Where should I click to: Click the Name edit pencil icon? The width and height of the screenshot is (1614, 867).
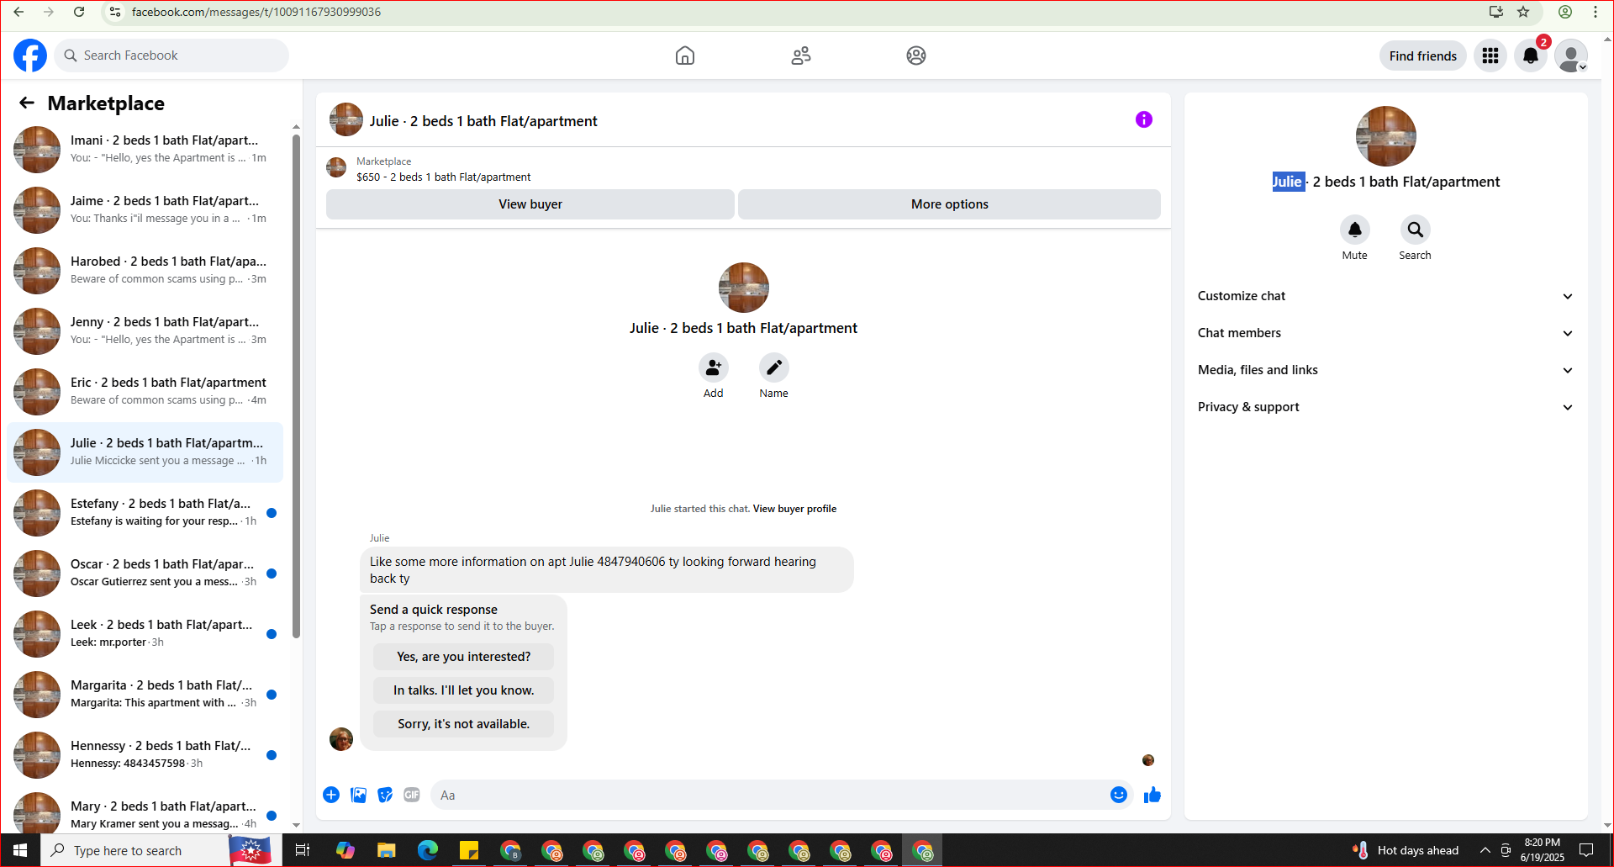point(773,367)
